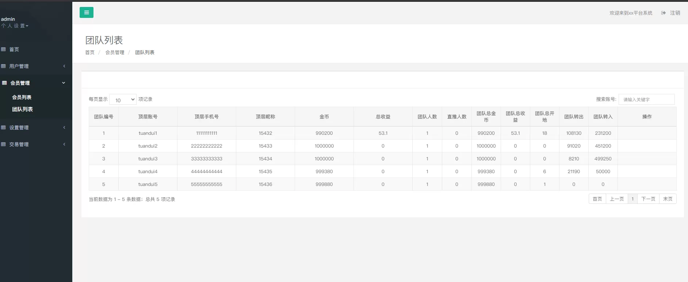Open the 个人设置 dropdown under admin
The width and height of the screenshot is (688, 282).
coord(15,26)
